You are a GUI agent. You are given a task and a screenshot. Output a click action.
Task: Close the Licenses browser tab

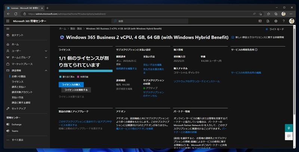click(42, 8)
